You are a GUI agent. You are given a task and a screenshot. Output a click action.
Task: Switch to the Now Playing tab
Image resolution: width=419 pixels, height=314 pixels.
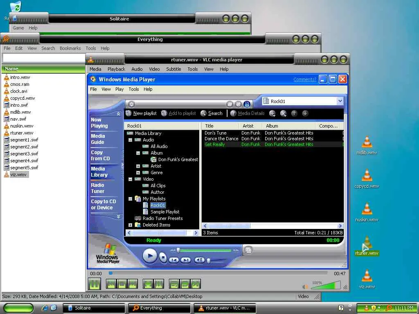click(x=99, y=123)
